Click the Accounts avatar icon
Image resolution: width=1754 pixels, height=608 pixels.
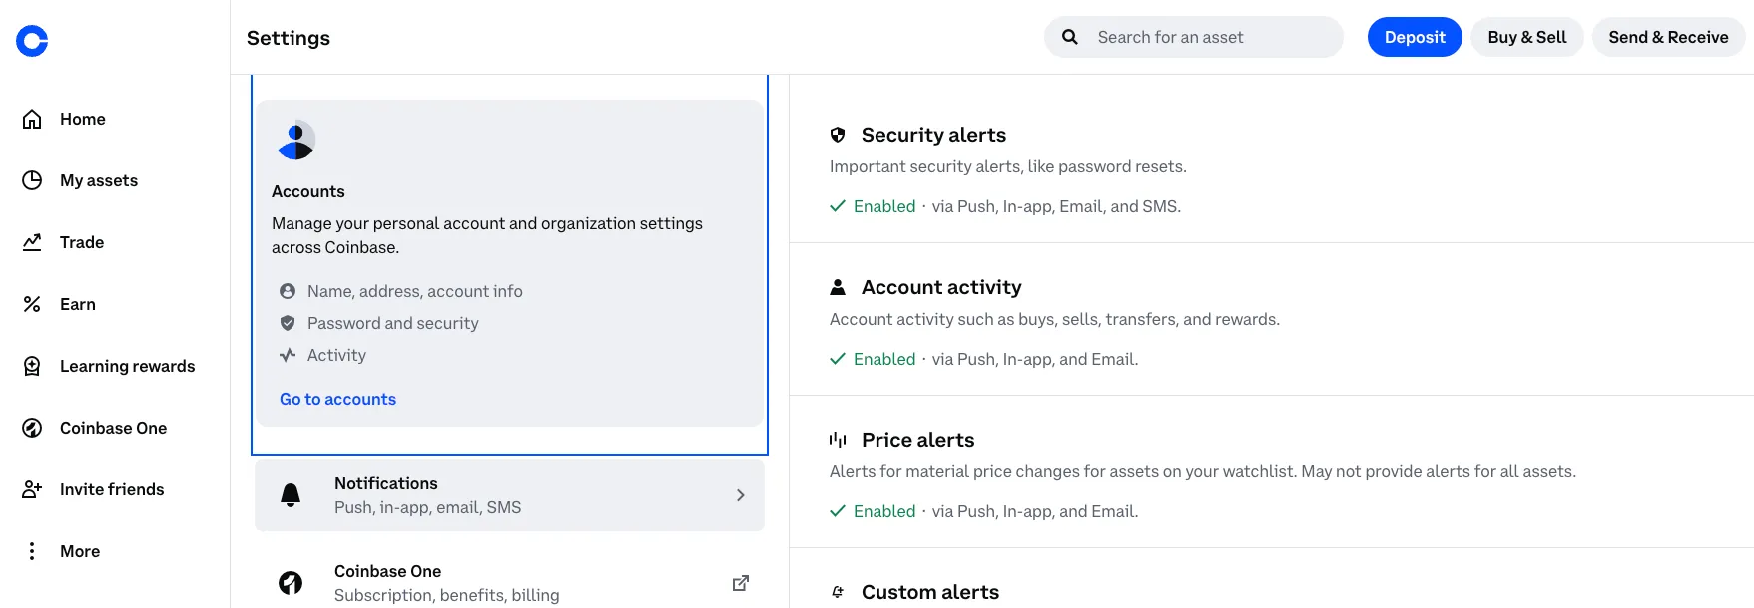tap(296, 141)
